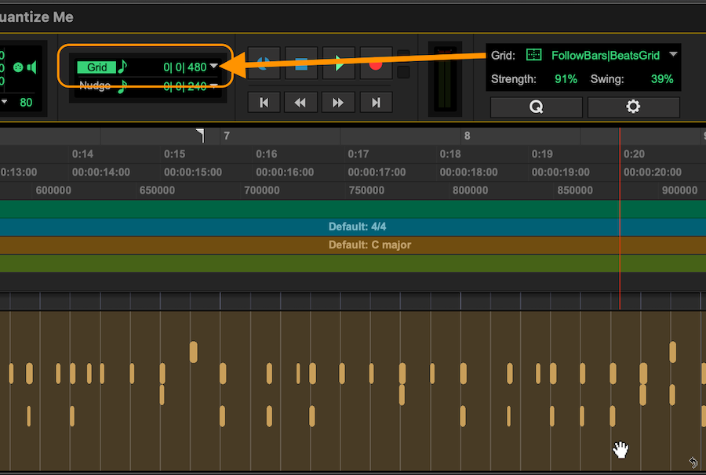Open the Grid value 480 dropdown
This screenshot has width=706, height=475.
213,67
